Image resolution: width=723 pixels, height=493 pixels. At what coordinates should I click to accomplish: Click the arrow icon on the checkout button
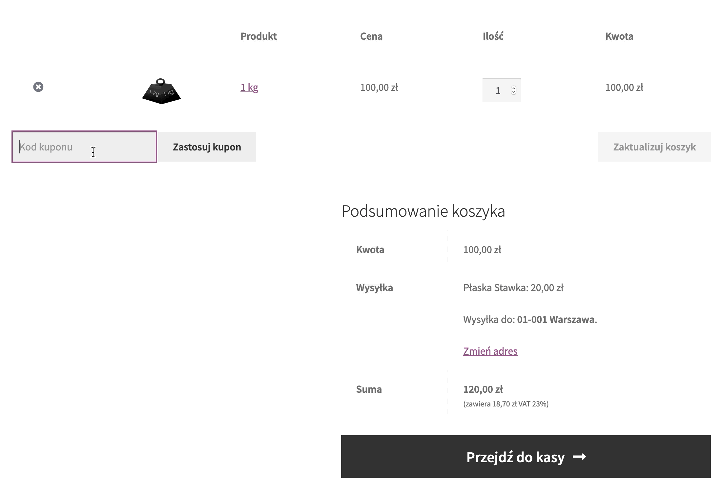(579, 457)
